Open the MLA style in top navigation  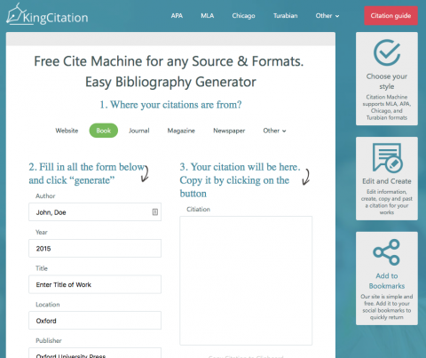coord(207,16)
